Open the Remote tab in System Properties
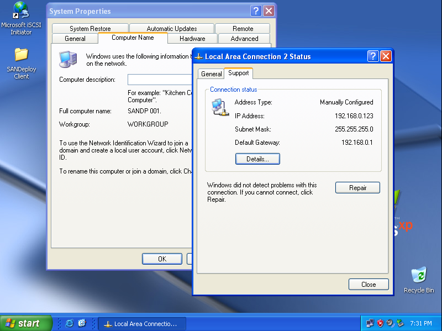This screenshot has width=442, height=331. pos(243,29)
